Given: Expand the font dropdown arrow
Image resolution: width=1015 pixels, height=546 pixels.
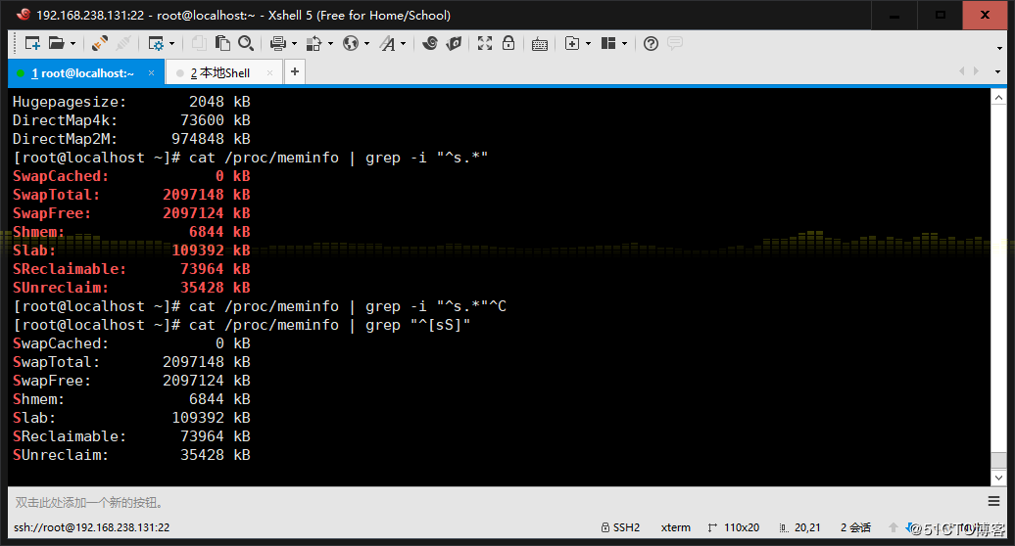Looking at the screenshot, I should click(x=403, y=43).
